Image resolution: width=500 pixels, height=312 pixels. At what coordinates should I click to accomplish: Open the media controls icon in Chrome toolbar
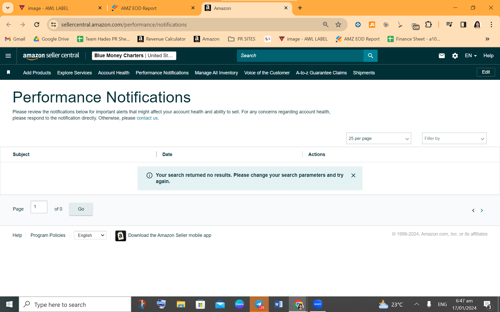[x=449, y=24]
